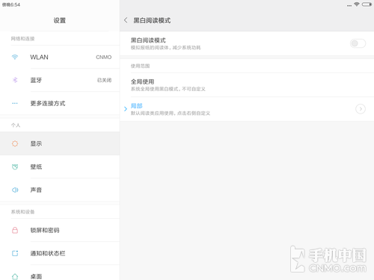The image size is (374, 280).
Task: Click the sun icon beside 显示
Action: tap(15, 143)
